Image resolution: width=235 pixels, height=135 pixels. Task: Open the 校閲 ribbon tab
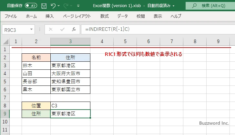141,16
